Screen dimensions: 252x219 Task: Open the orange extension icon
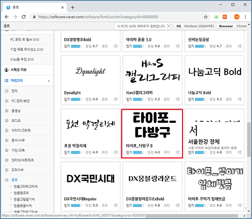tap(225, 17)
